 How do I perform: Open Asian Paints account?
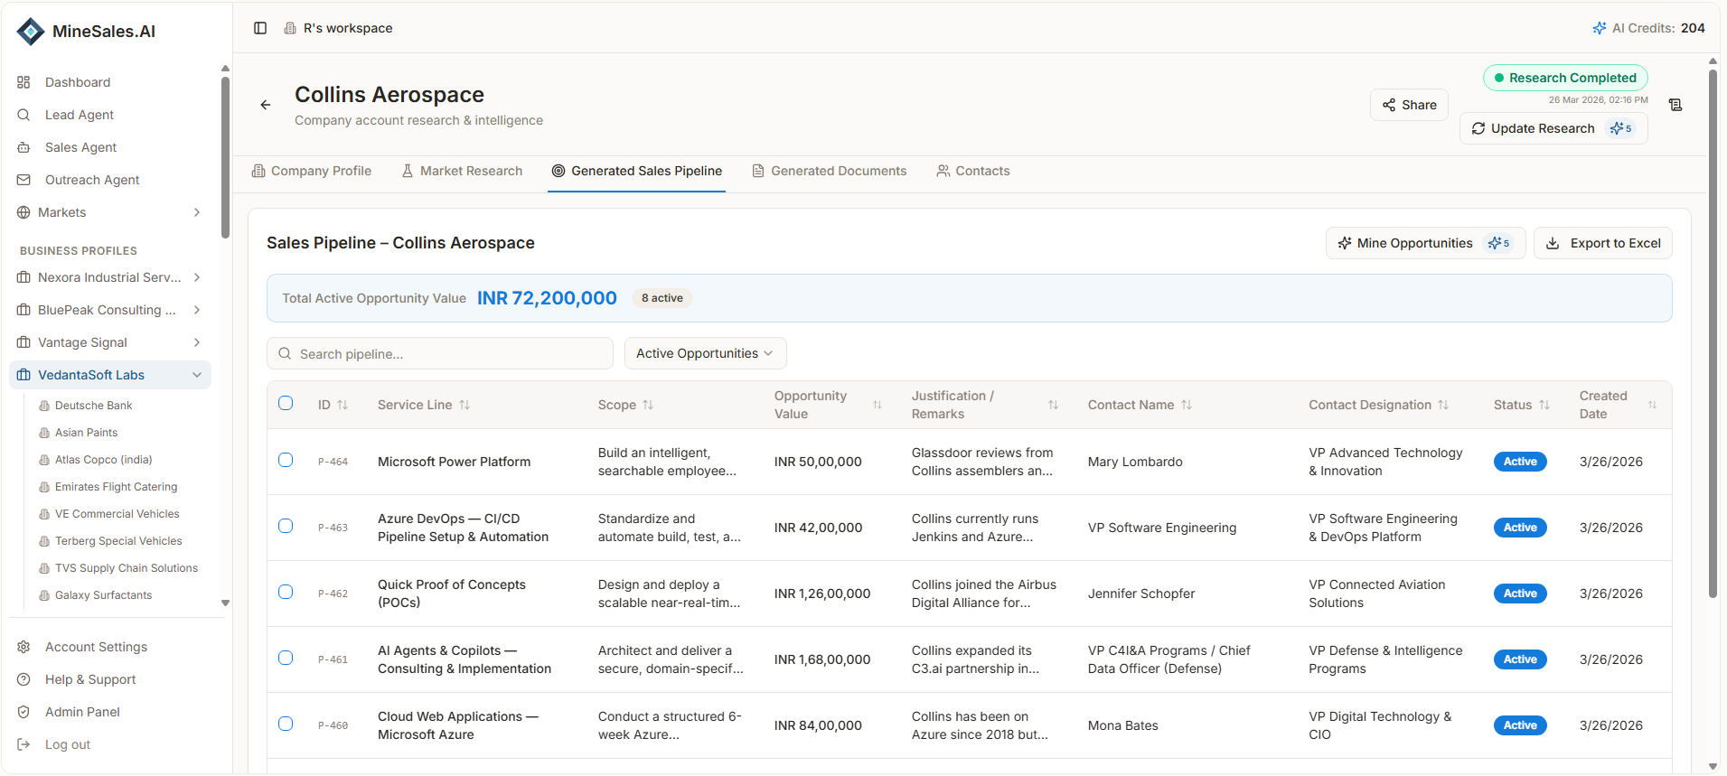coord(87,433)
